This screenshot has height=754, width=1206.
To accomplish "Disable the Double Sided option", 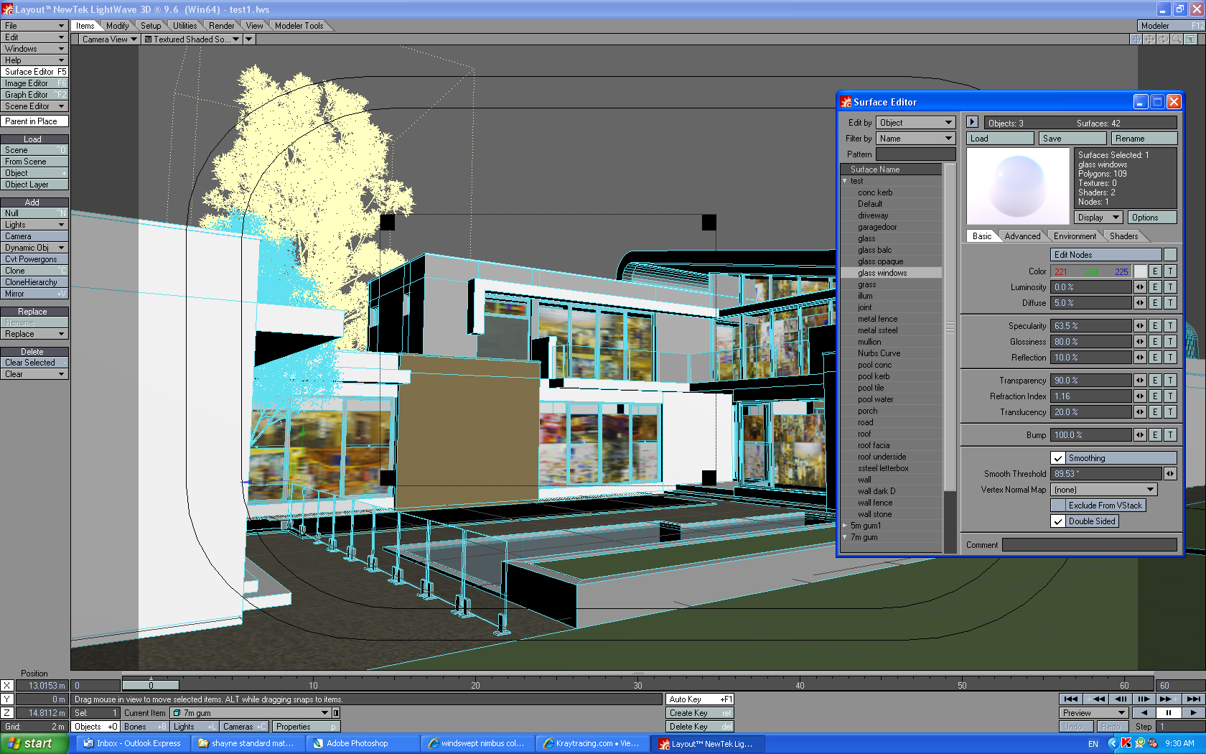I will (x=1058, y=521).
